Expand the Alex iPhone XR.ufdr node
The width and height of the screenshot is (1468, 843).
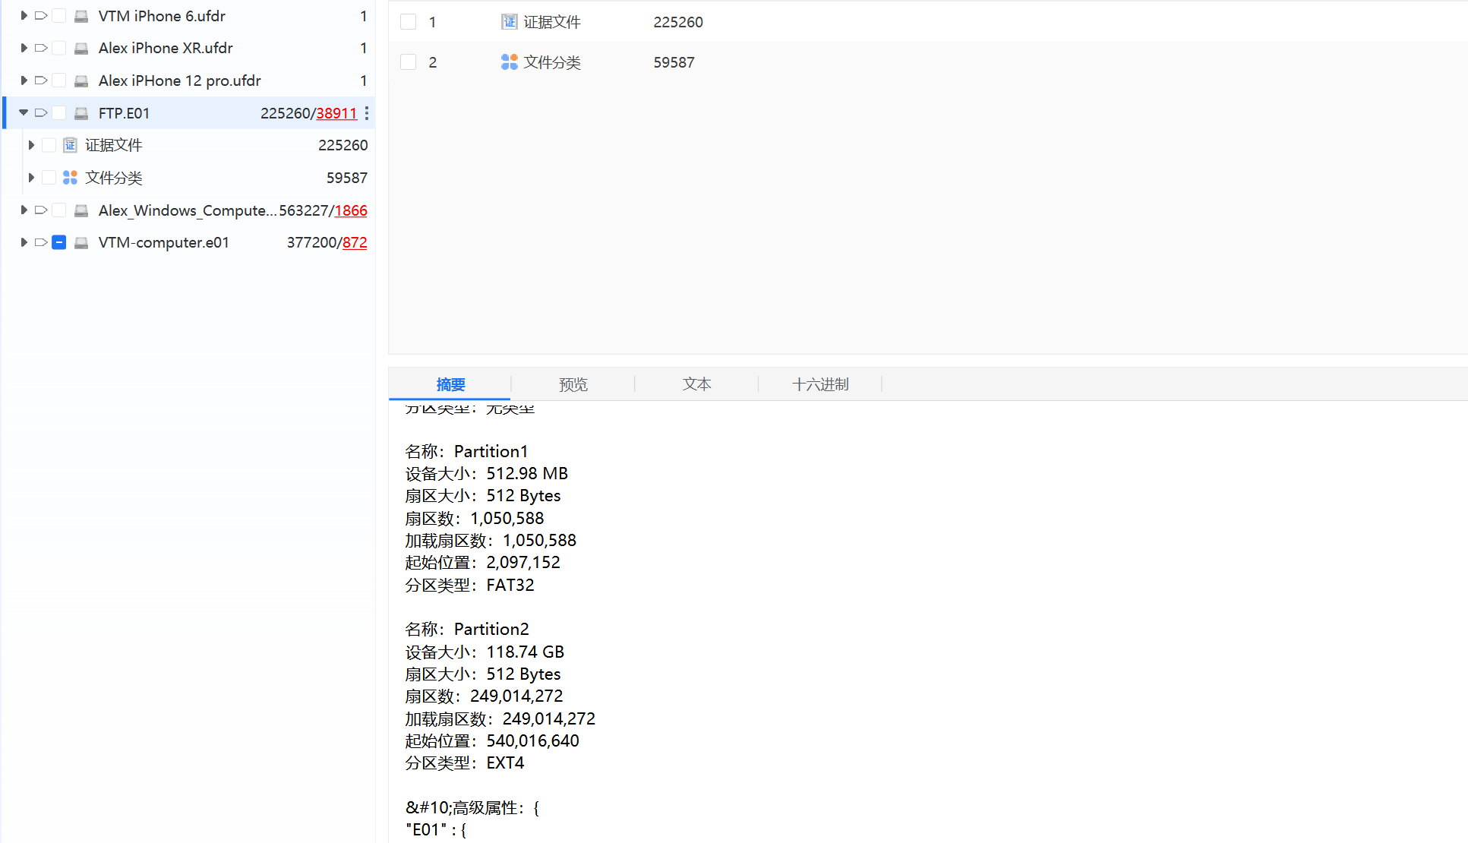click(x=24, y=49)
